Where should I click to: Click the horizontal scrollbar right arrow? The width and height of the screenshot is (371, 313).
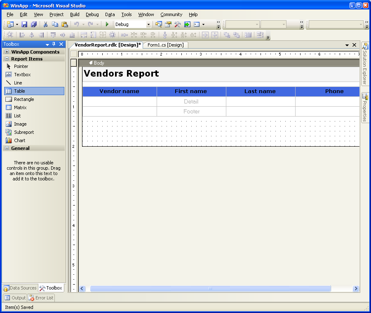356,289
